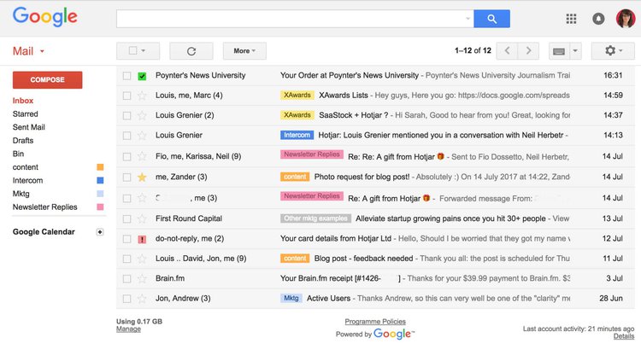This screenshot has height=355, width=641.
Task: Open the More actions dropdown
Action: (244, 51)
